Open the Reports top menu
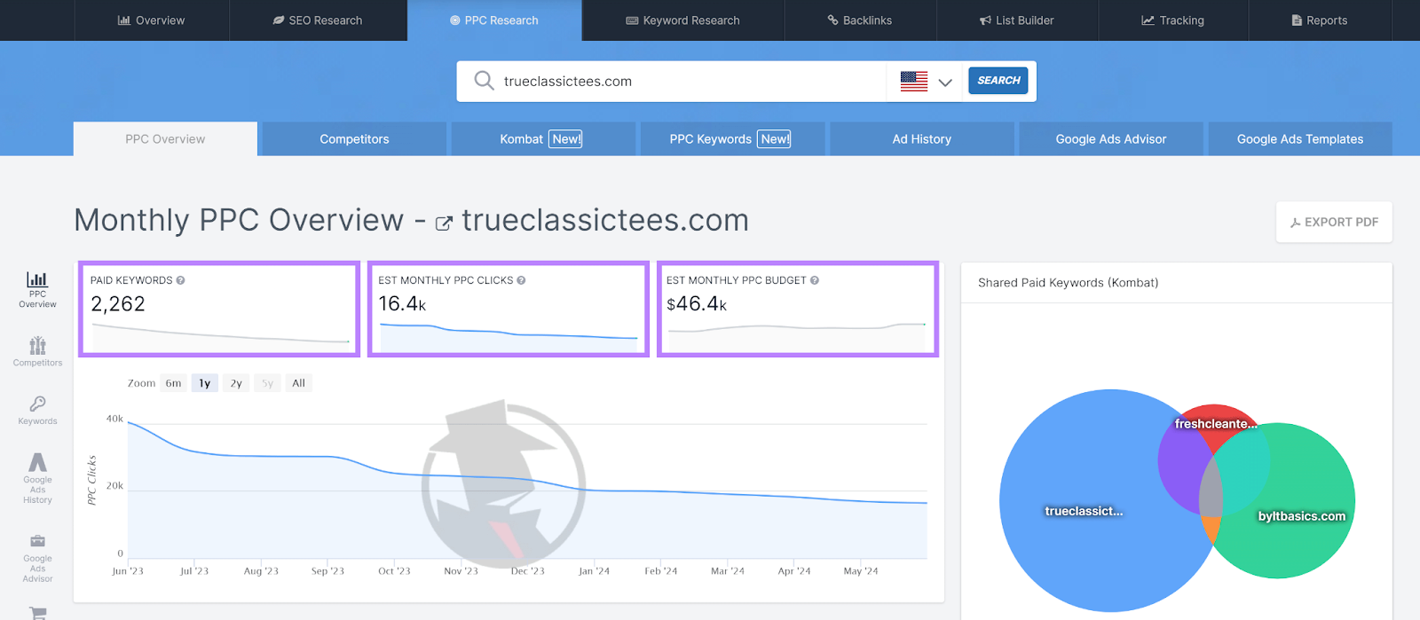This screenshot has width=1420, height=620. [1320, 20]
